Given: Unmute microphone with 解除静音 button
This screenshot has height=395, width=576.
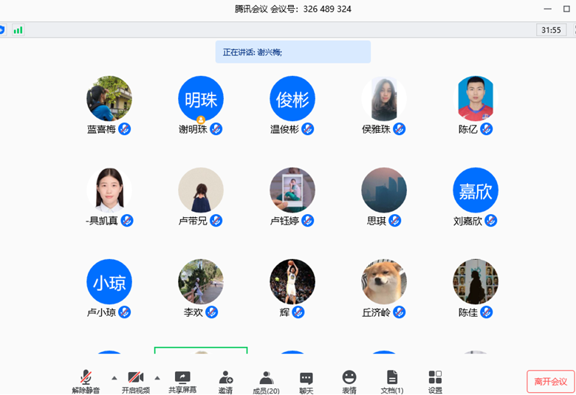Looking at the screenshot, I should (86, 381).
